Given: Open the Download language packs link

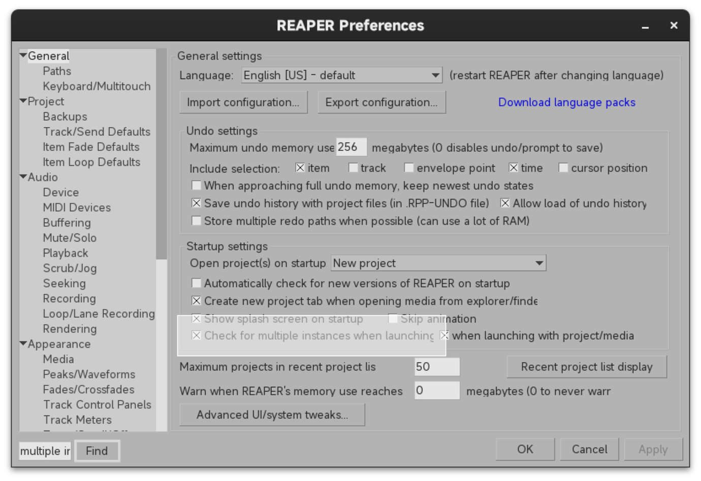Looking at the screenshot, I should tap(566, 102).
